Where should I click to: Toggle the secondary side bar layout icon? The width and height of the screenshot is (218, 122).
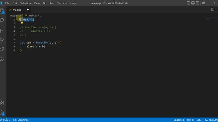pyautogui.click(x=197, y=3)
